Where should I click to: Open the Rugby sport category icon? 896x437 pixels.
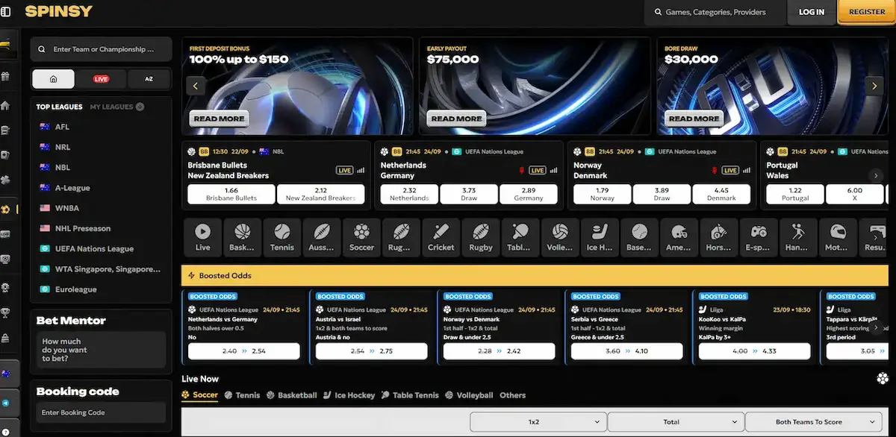pyautogui.click(x=481, y=237)
